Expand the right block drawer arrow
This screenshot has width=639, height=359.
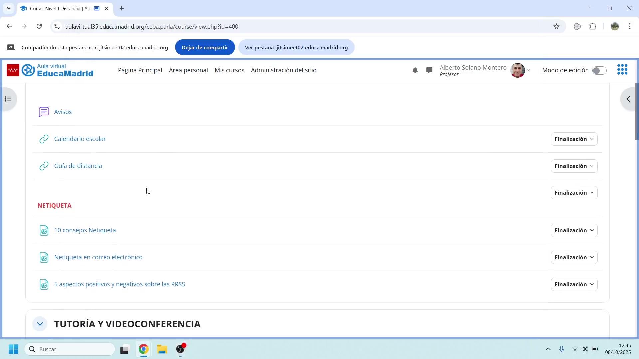628,99
